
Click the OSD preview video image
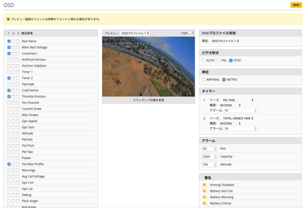[x=148, y=67]
